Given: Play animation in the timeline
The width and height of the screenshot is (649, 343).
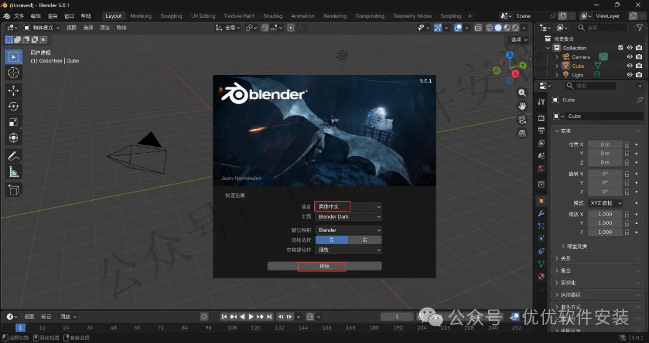Looking at the screenshot, I should coord(251,317).
